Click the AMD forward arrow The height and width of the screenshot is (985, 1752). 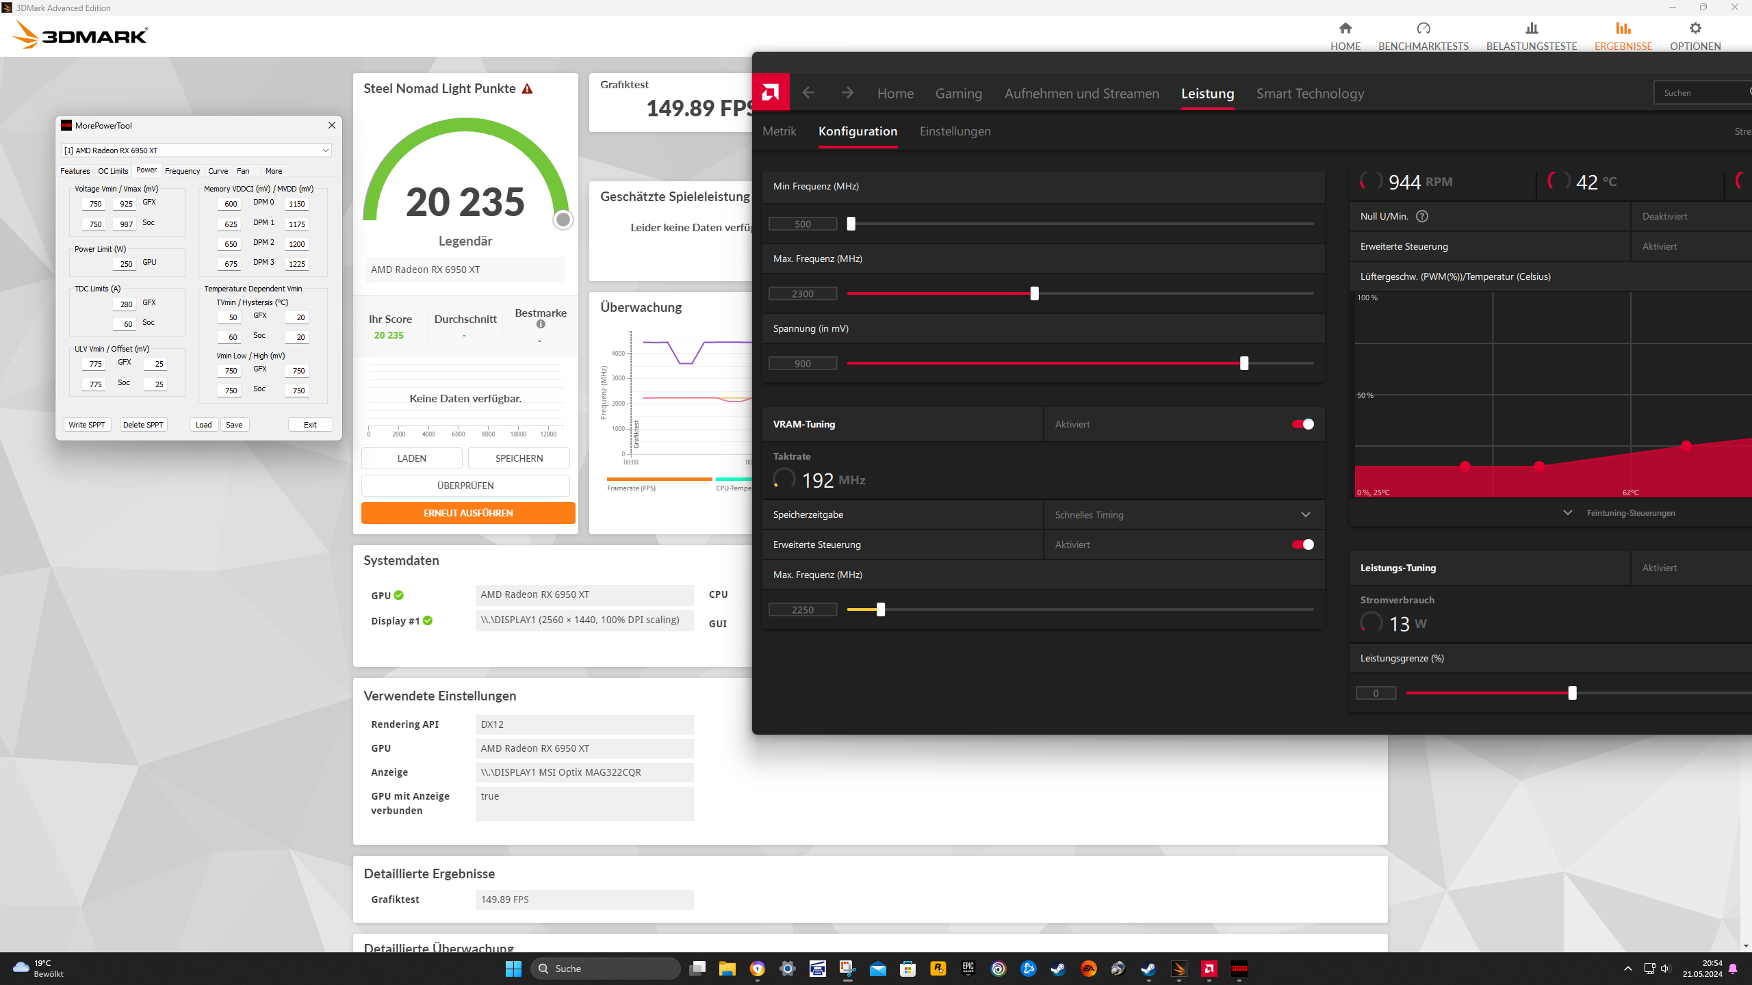(847, 92)
